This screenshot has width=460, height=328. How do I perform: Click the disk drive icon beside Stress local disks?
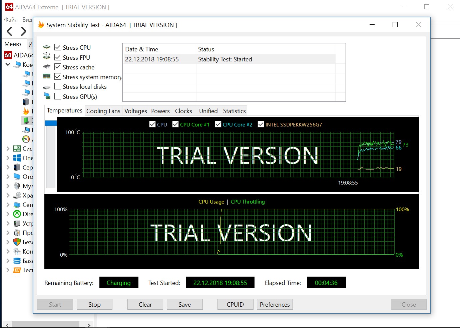click(x=47, y=87)
